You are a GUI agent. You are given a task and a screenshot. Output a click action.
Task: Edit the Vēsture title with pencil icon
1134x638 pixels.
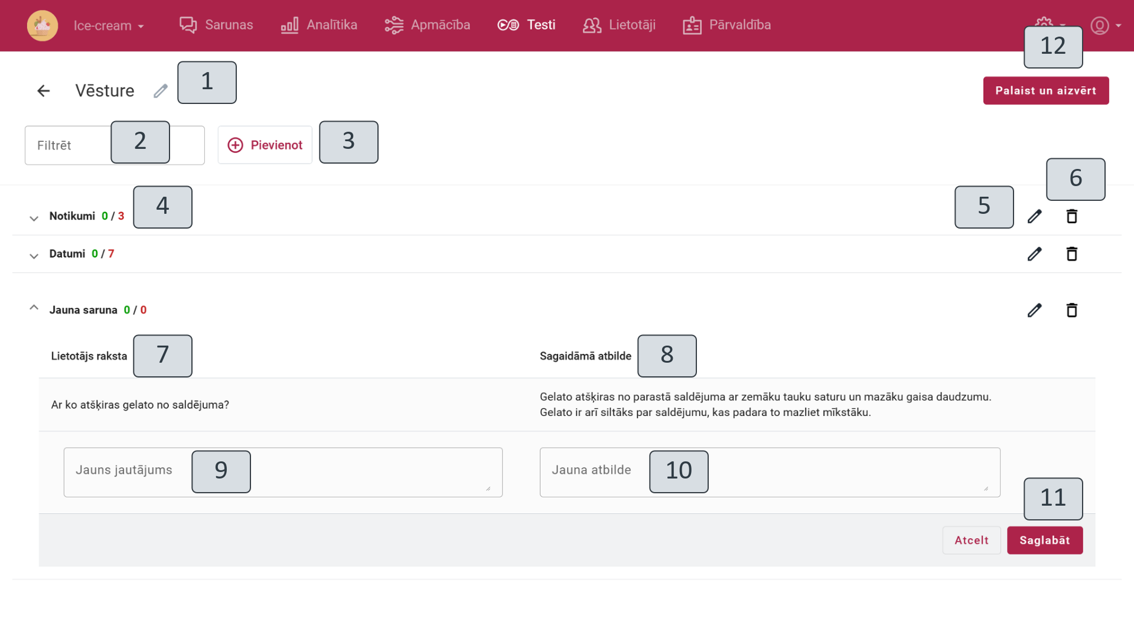(x=161, y=91)
